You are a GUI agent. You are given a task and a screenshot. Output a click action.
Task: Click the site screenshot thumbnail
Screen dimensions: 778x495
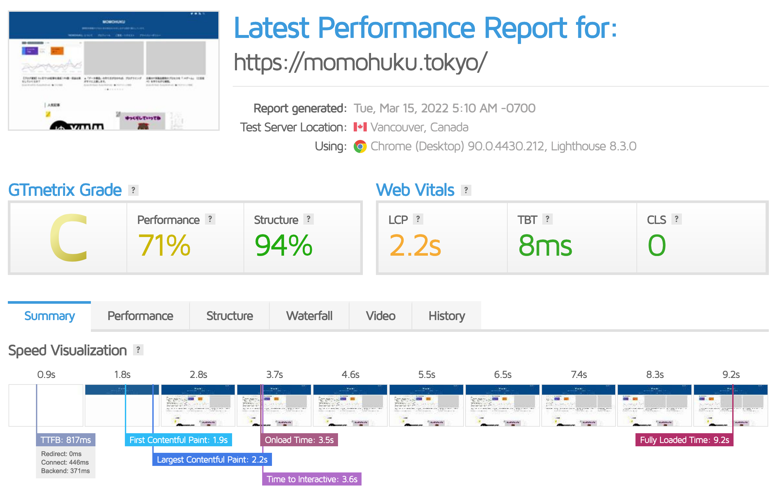tap(114, 71)
